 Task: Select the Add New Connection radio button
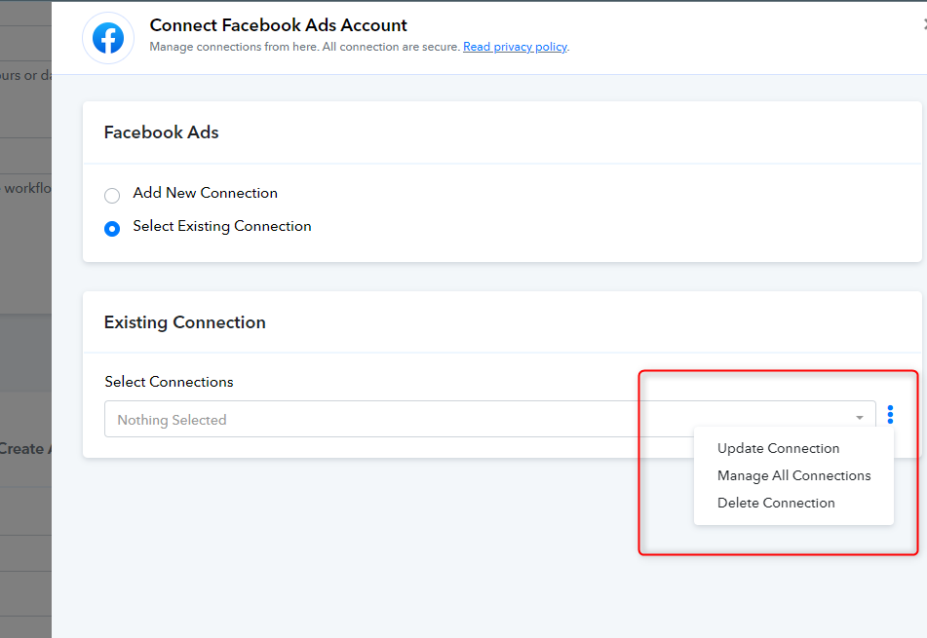pos(112,196)
